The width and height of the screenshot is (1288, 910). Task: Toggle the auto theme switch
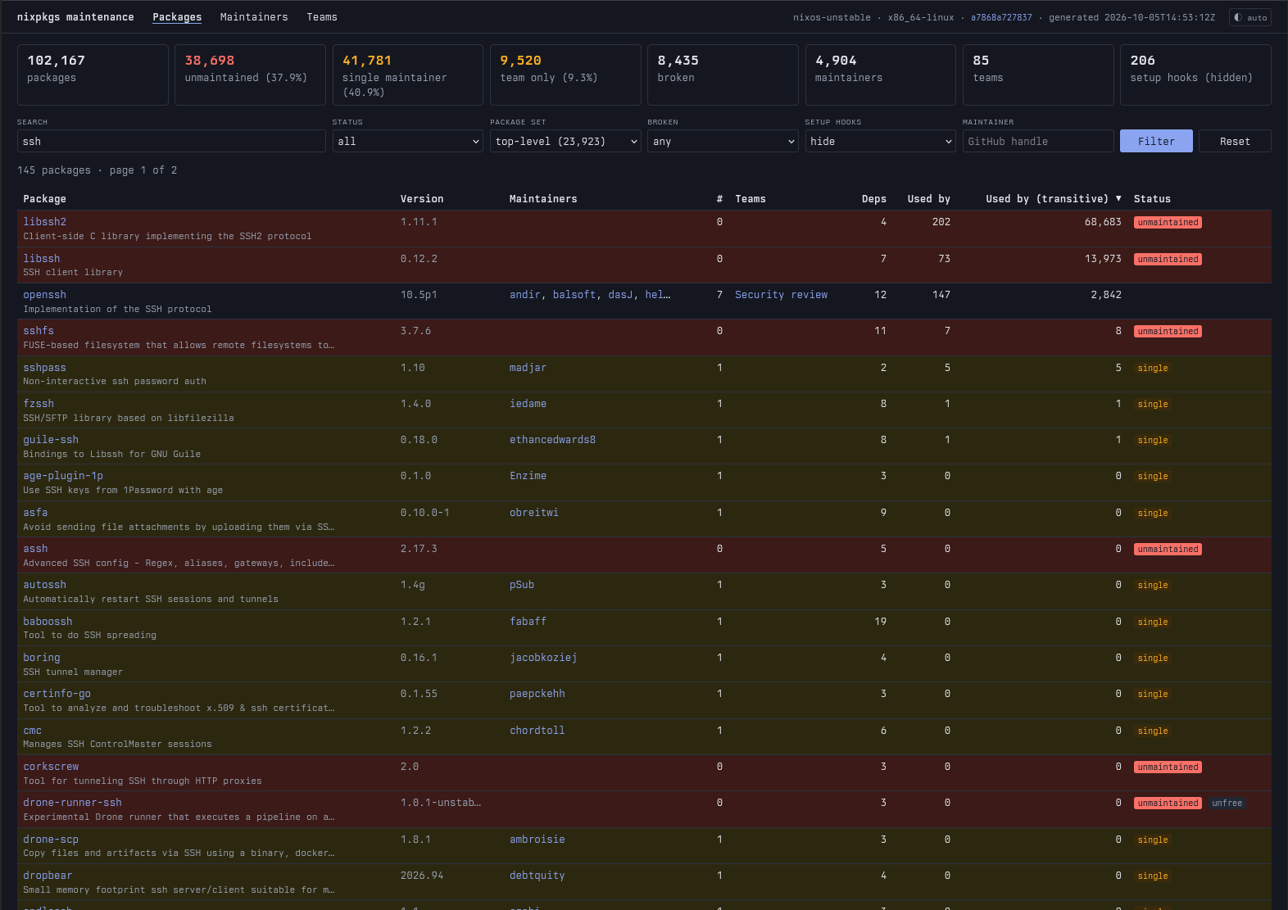[1249, 17]
